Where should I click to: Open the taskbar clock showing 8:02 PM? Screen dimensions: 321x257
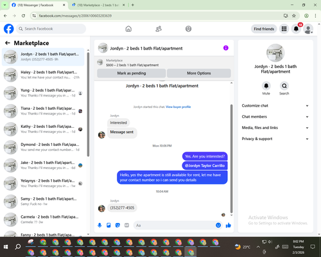point(299,247)
